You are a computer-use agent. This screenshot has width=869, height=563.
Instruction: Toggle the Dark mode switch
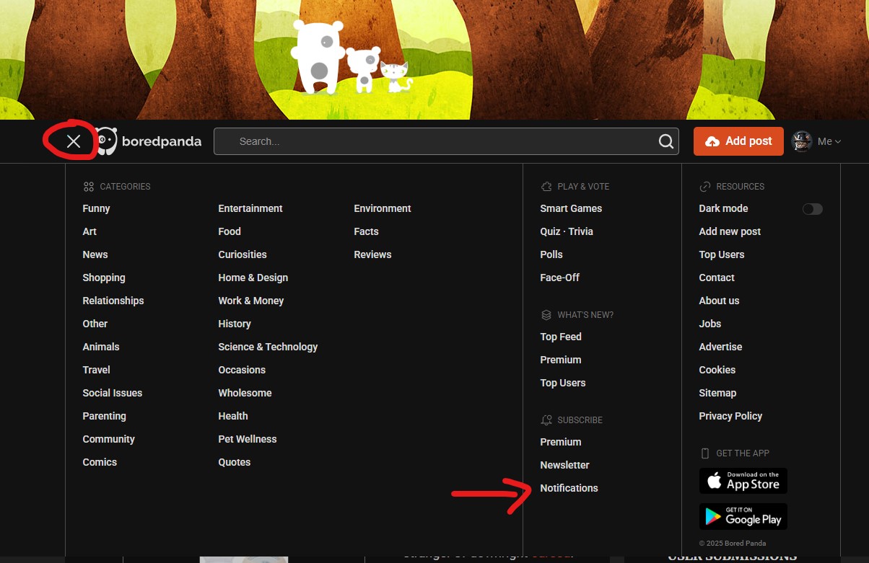tap(812, 209)
